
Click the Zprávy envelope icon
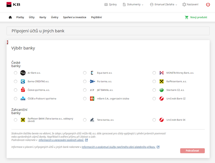[x=106, y=5]
